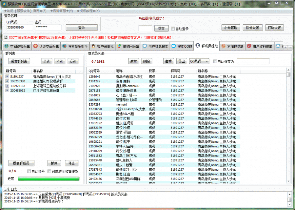Switch to the 搜索QQ群 tab
Image resolution: width=295 pixels, height=210 pixels.
(x=182, y=46)
